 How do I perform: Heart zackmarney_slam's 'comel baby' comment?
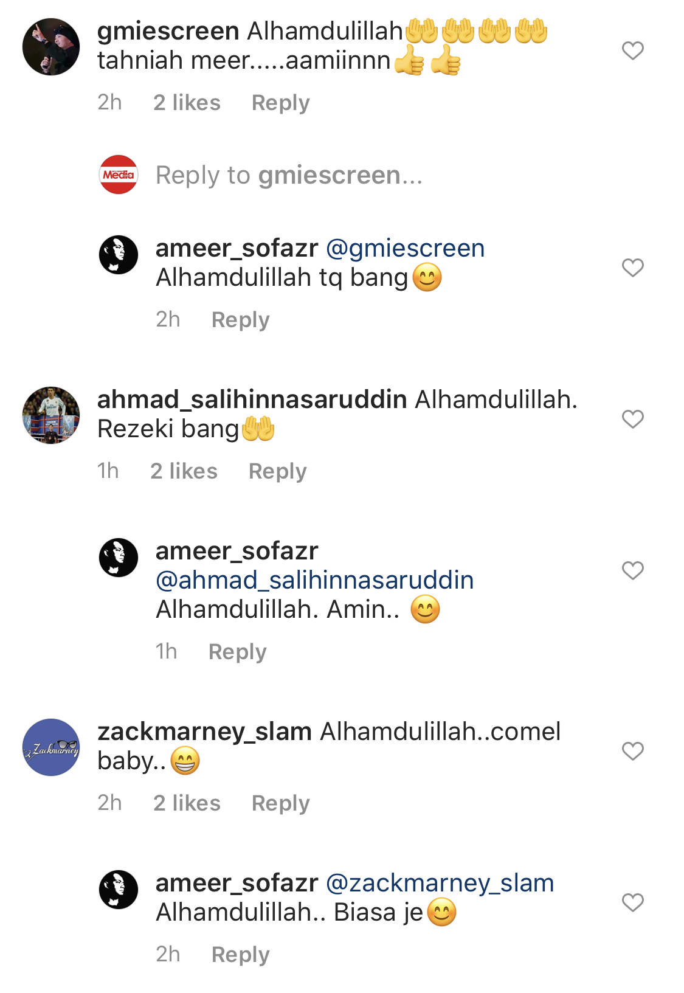[x=632, y=751]
